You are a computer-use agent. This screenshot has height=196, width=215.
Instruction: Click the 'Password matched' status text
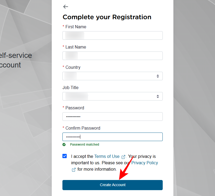point(85,145)
